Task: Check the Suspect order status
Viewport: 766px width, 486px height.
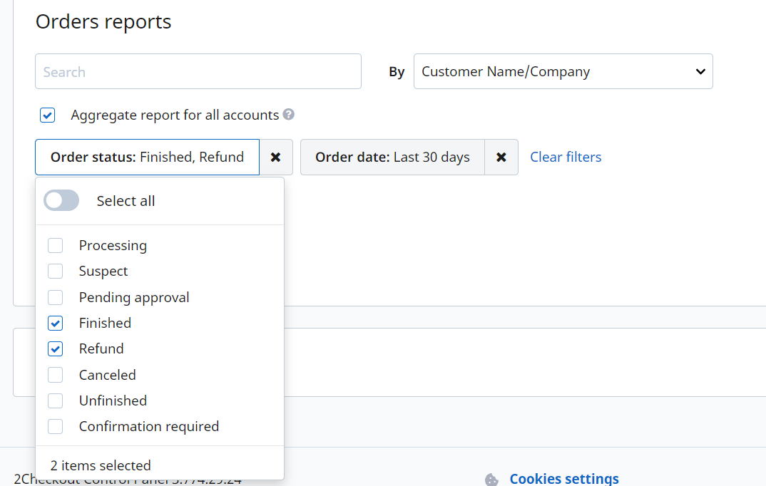Action: [55, 271]
